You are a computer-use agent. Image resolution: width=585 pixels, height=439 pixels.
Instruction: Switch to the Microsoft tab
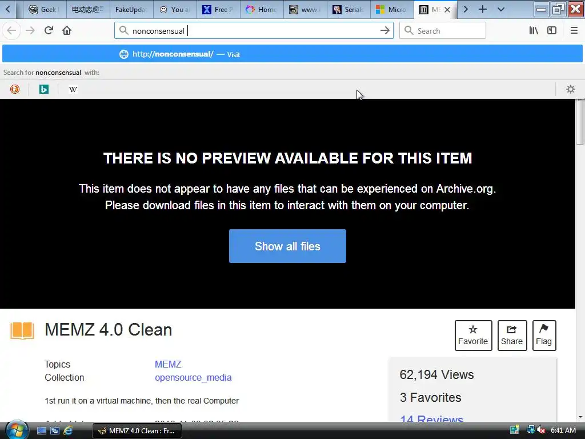[x=392, y=10]
